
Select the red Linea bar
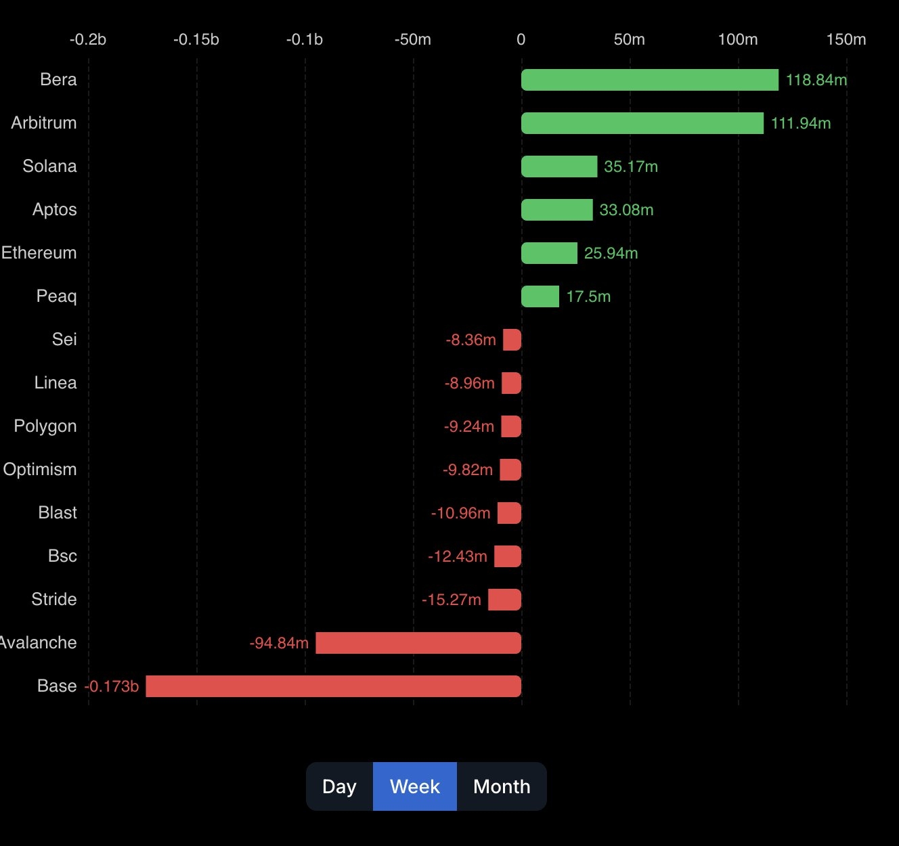click(512, 383)
